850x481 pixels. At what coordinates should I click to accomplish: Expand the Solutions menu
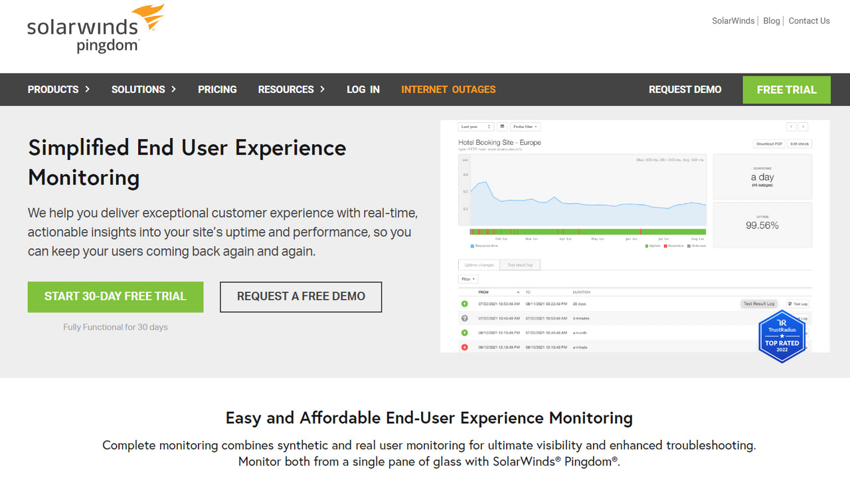pyautogui.click(x=143, y=90)
